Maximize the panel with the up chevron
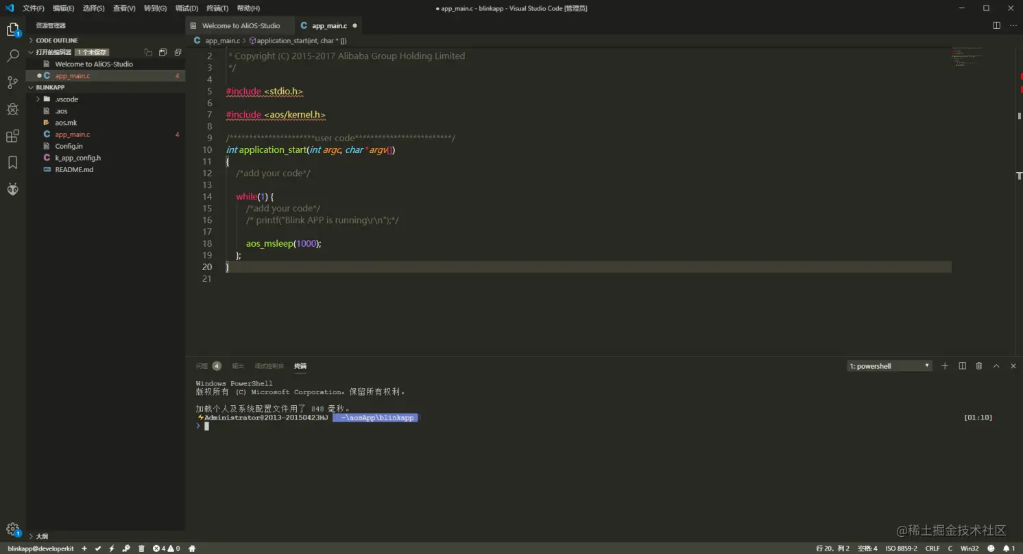This screenshot has height=554, width=1023. tap(996, 366)
